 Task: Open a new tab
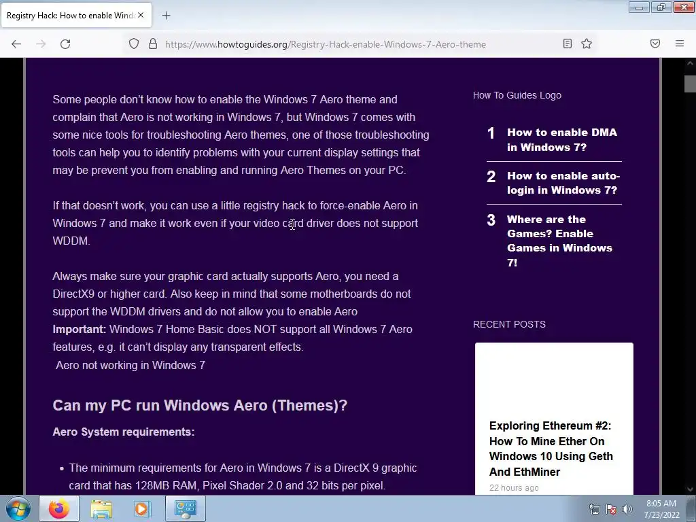coord(166,16)
